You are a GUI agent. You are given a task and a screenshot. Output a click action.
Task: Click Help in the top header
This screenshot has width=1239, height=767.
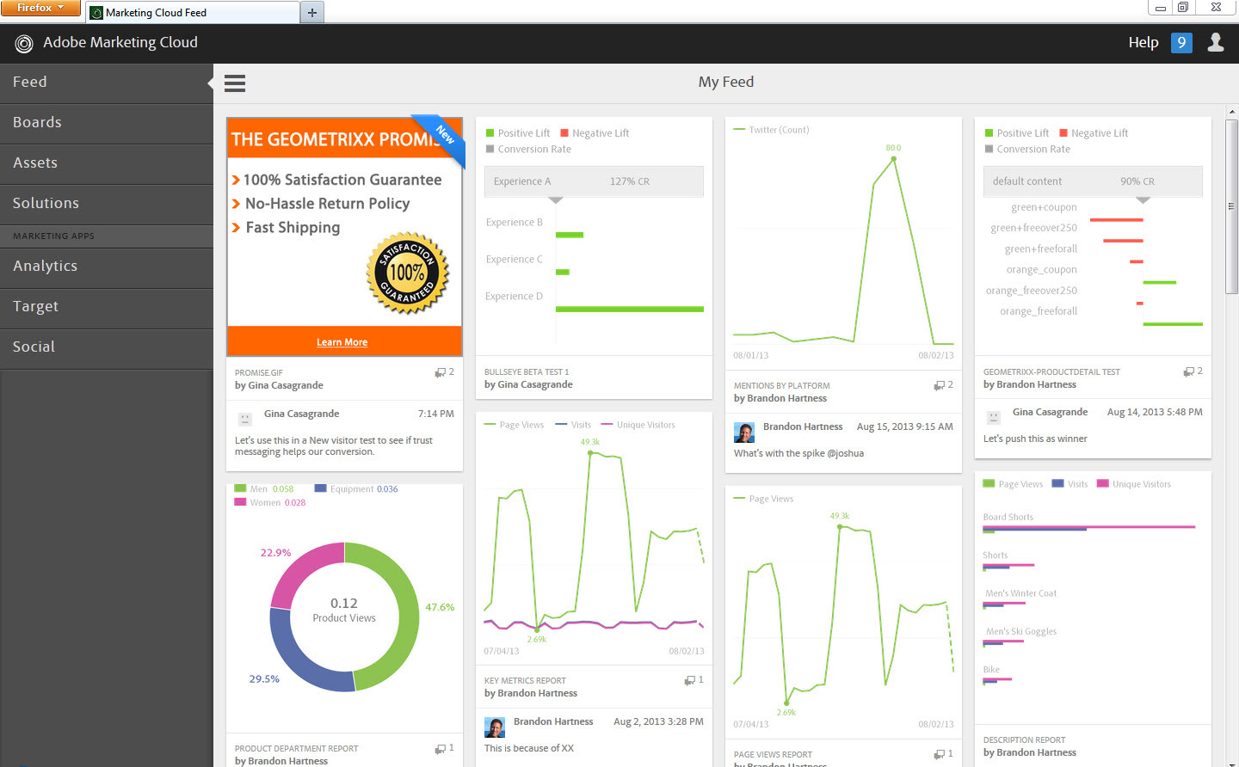1143,42
